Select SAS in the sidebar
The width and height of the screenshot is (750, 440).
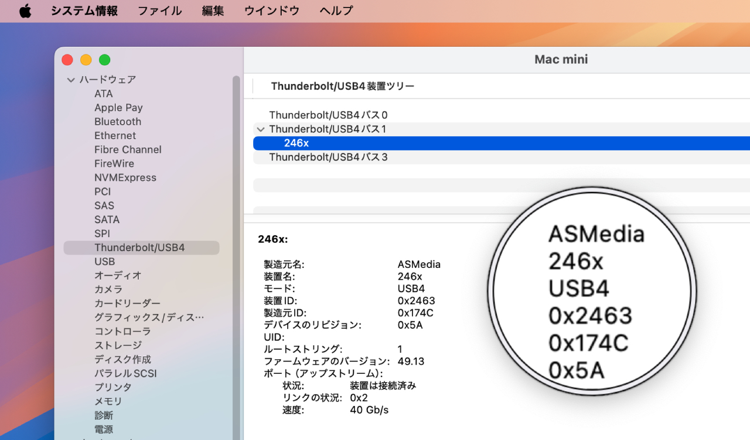104,206
